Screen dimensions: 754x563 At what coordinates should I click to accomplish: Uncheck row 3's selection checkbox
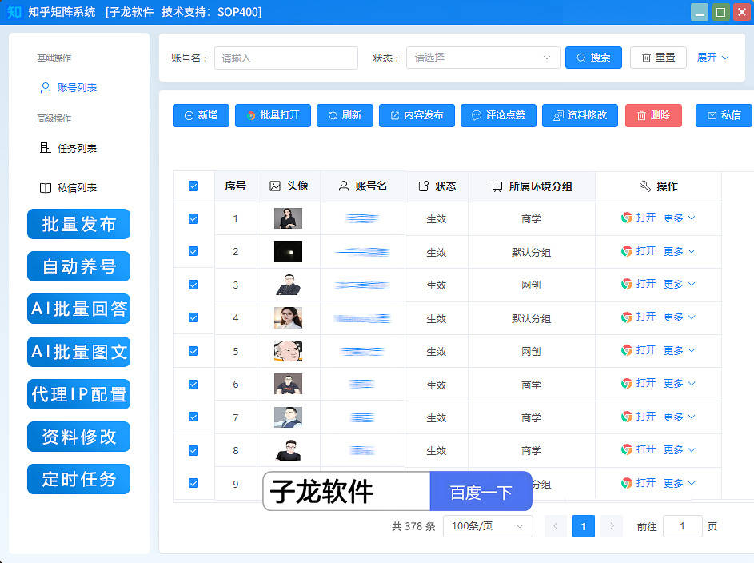tap(193, 284)
